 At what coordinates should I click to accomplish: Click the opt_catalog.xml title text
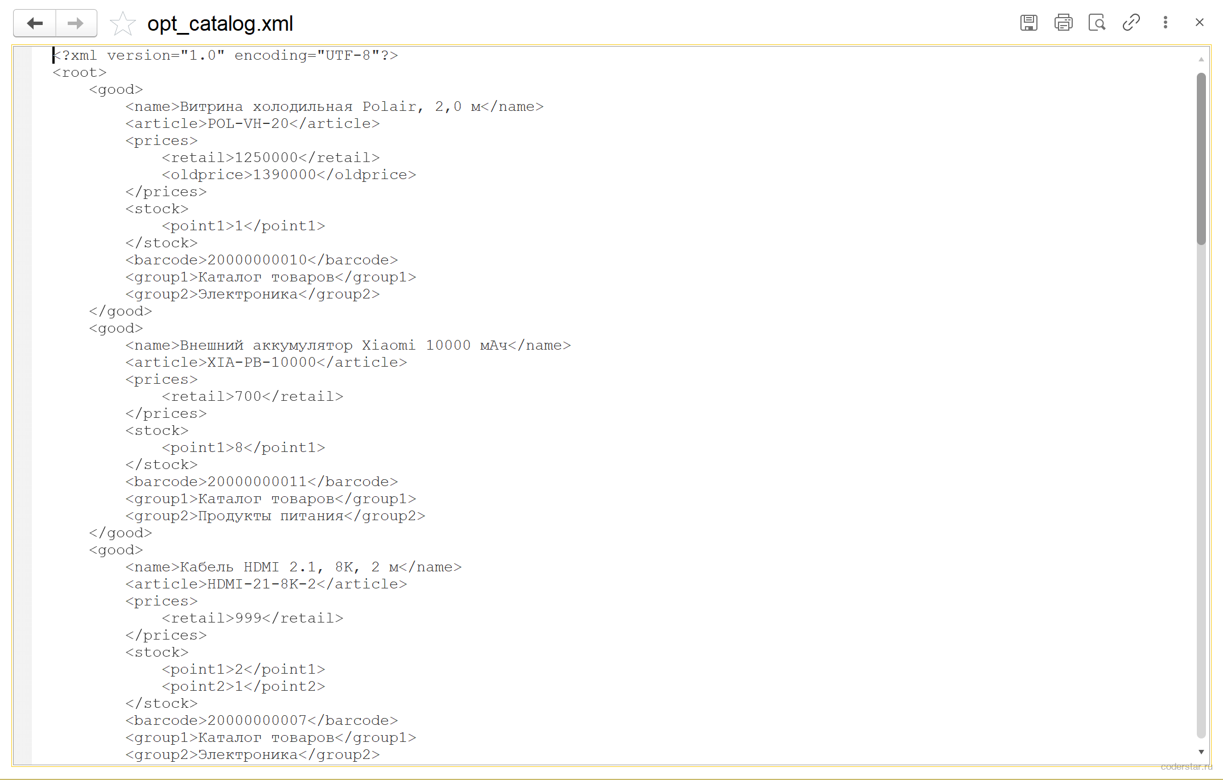220,23
